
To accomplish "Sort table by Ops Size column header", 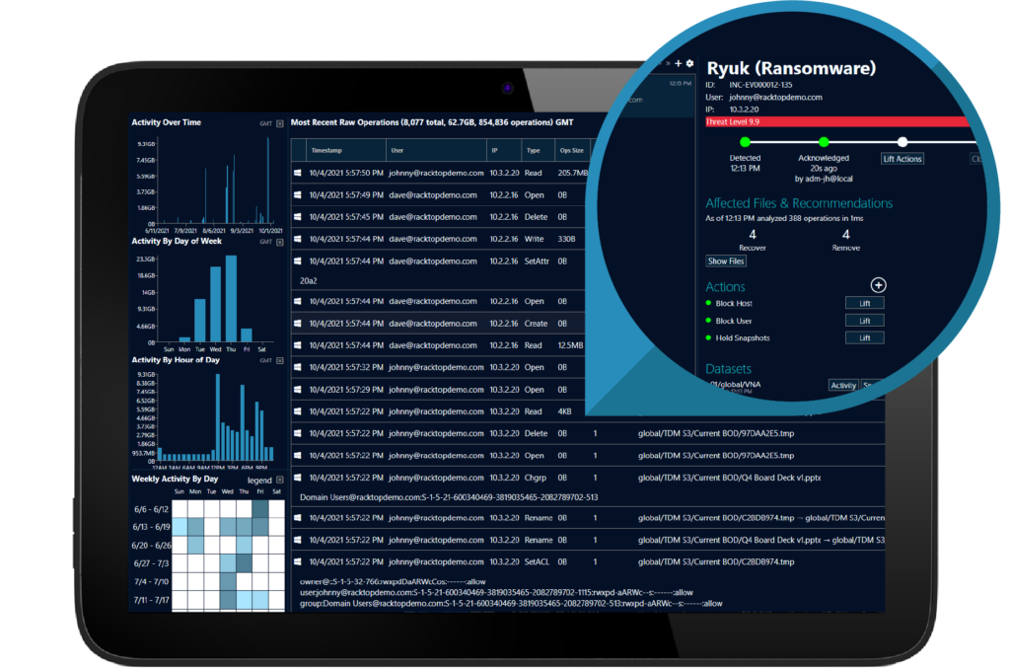I will (572, 150).
